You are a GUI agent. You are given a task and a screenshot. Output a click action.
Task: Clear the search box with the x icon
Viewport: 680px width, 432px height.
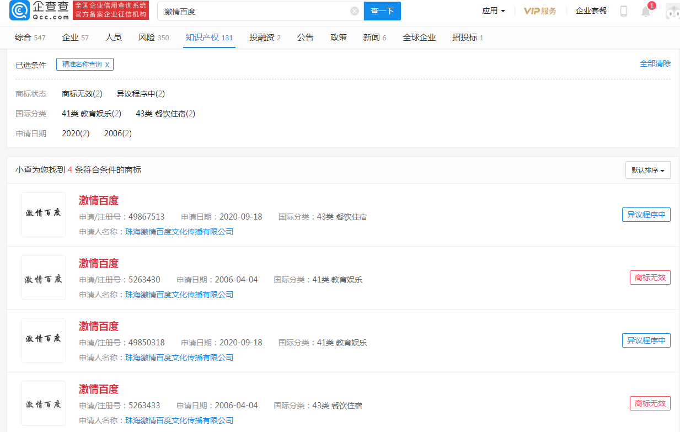(x=355, y=10)
